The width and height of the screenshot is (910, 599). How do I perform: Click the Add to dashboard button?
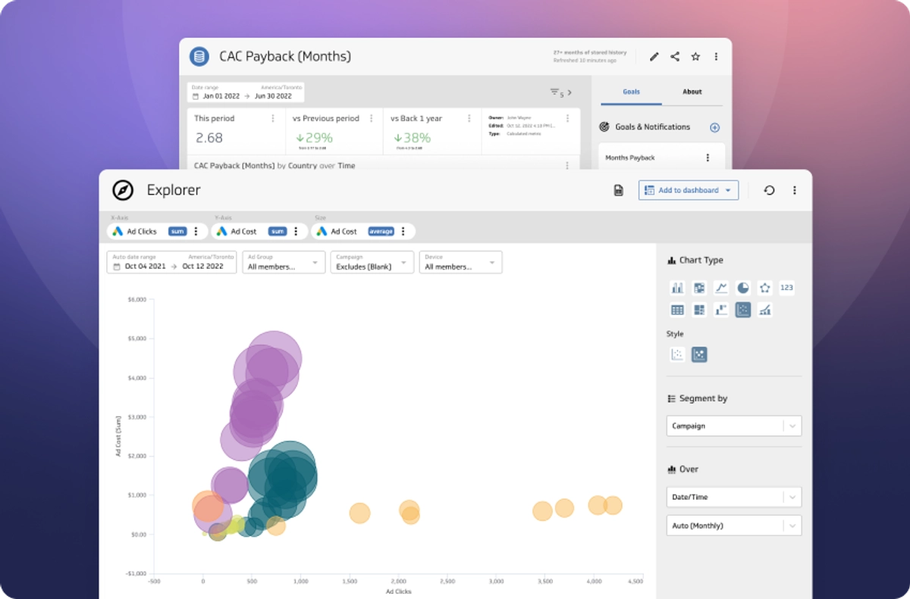click(x=687, y=190)
